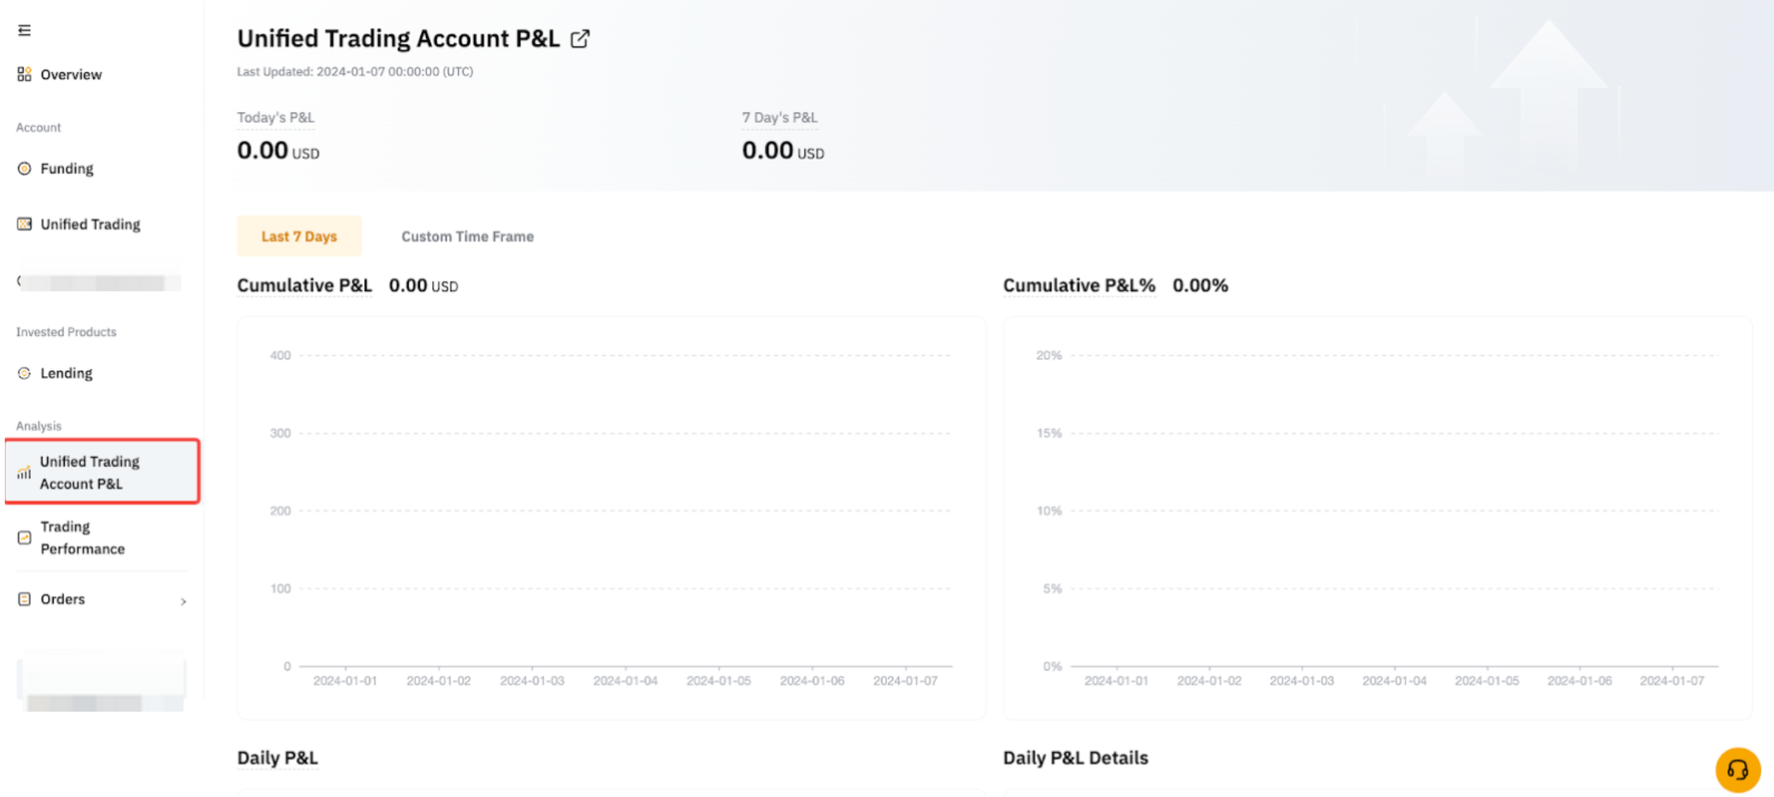This screenshot has height=797, width=1774.
Task: Click the Trading Performance chart icon
Action: click(x=24, y=538)
